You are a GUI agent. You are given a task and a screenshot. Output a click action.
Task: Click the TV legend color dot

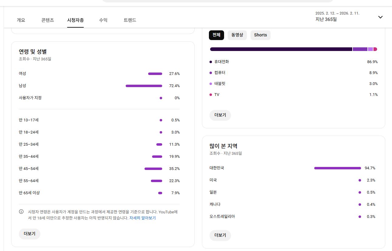click(x=211, y=95)
